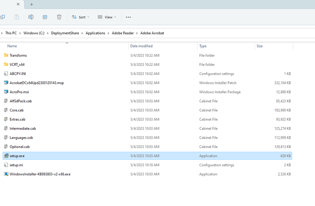This screenshot has height=206, width=315.
Task: Add a new tab with plus button
Action: click(x=31, y=4)
